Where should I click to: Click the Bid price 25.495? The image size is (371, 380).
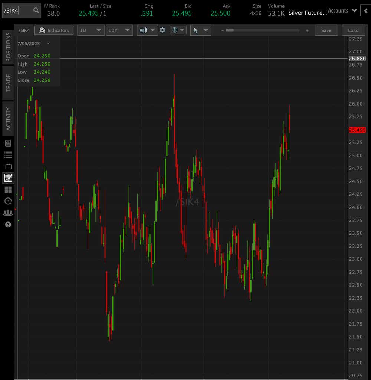(x=182, y=13)
